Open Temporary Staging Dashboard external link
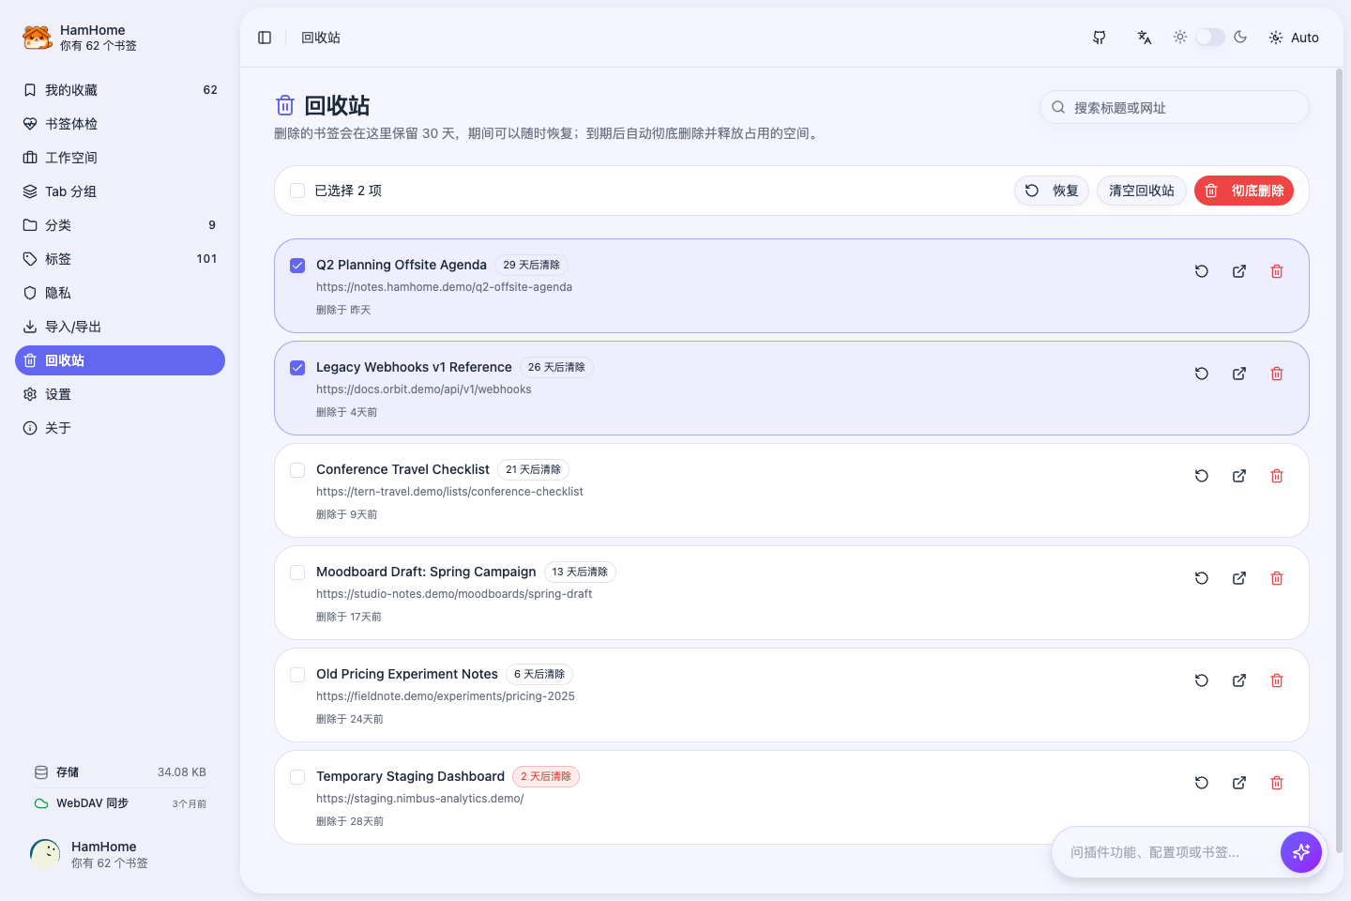The width and height of the screenshot is (1351, 901). 1239,783
